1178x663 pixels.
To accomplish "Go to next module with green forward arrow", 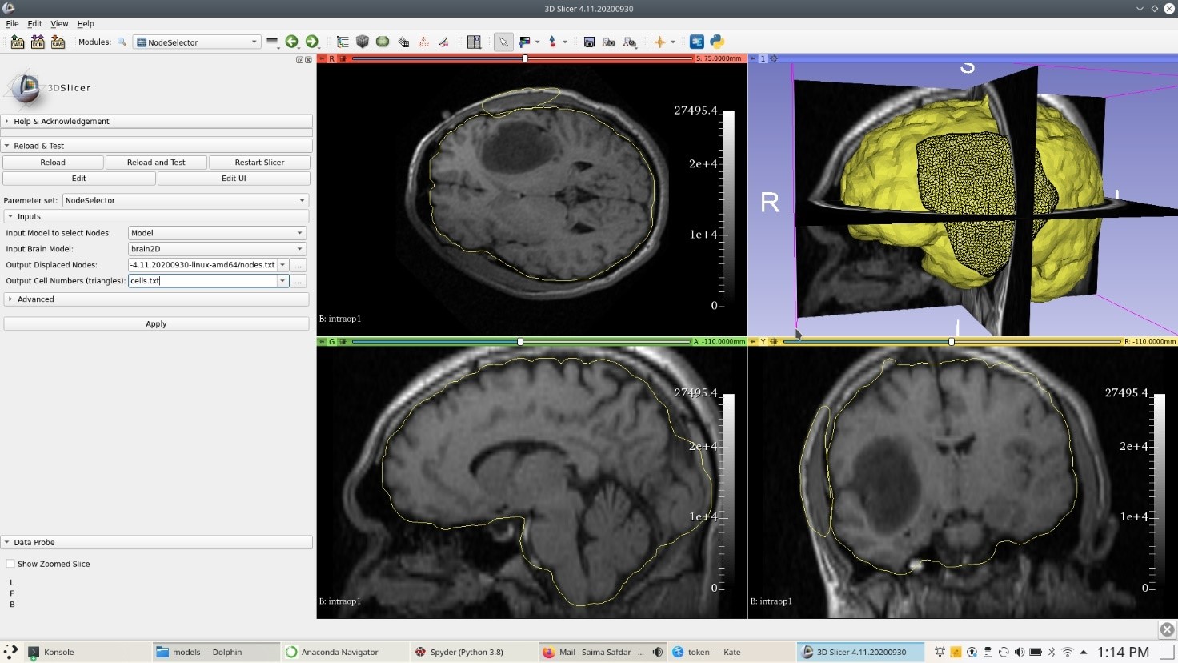I will click(312, 42).
